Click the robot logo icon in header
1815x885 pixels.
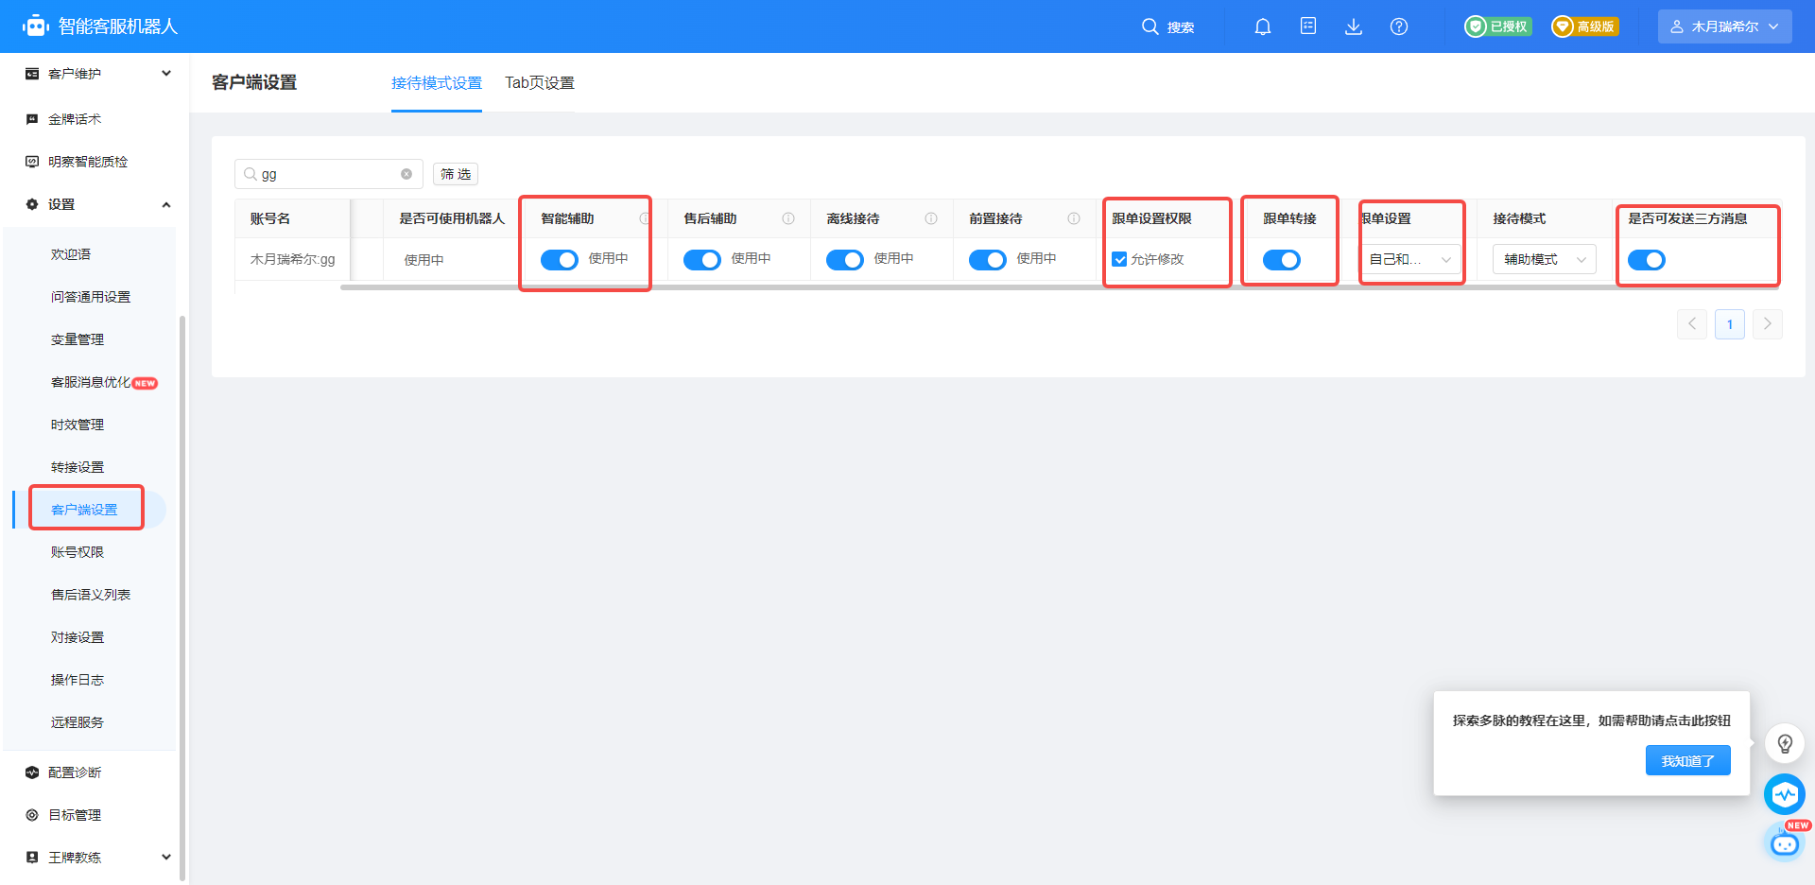36,26
